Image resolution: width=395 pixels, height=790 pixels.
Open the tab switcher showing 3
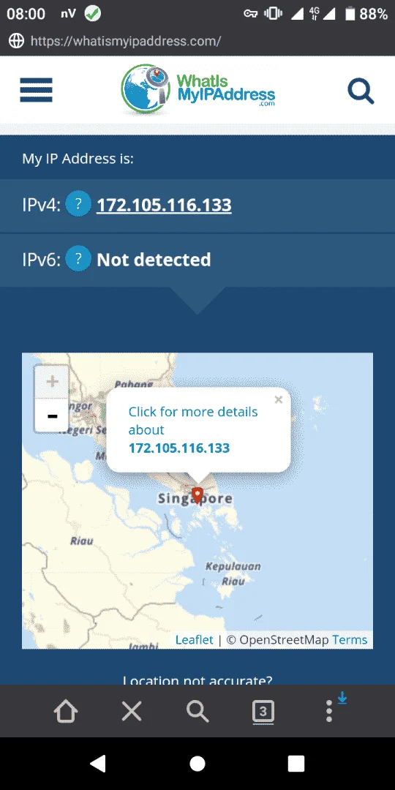[x=263, y=712]
